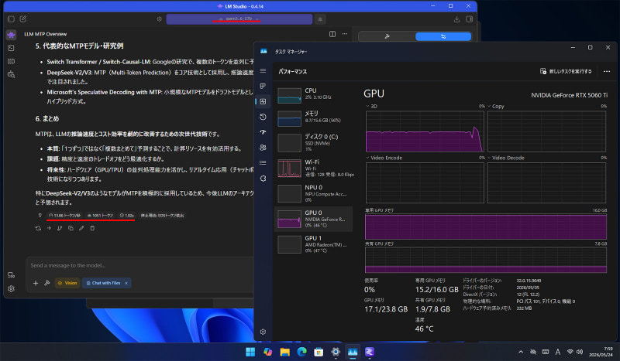Click the eject model icon next to the model selector
The width and height of the screenshot is (620, 361).
pyautogui.click(x=320, y=19)
